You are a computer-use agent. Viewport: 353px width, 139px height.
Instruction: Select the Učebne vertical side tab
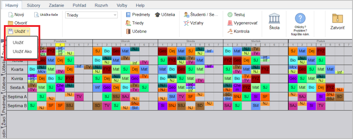[x=4, y=83]
